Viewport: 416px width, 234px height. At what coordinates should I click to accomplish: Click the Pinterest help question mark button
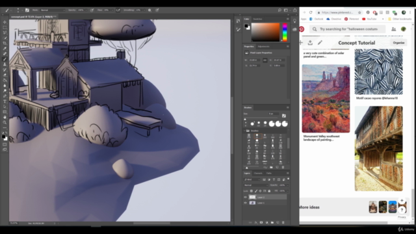click(402, 210)
